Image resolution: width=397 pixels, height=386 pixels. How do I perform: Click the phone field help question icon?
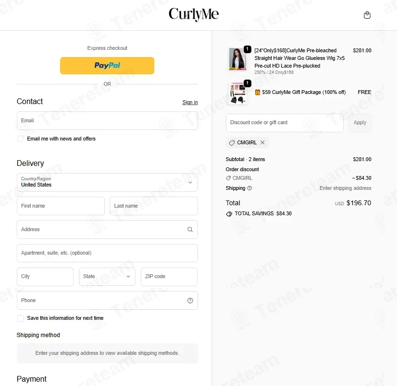[x=190, y=300]
